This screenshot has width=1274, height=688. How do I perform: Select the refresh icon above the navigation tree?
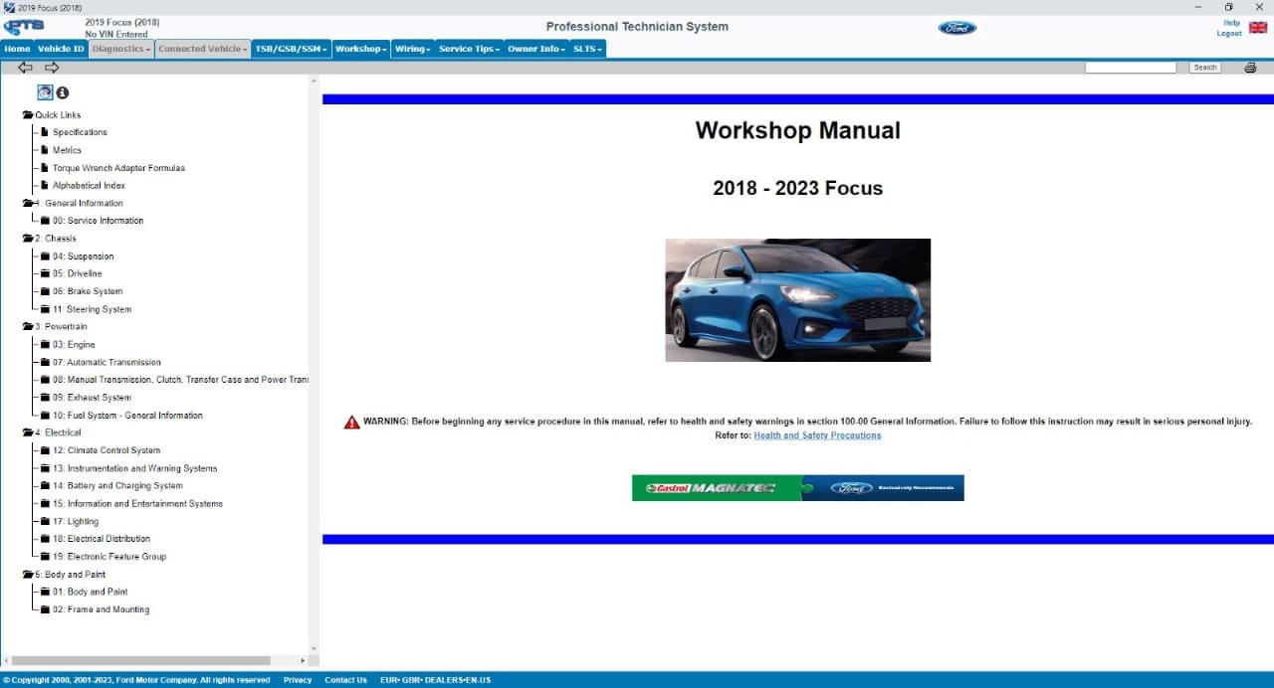coord(45,91)
